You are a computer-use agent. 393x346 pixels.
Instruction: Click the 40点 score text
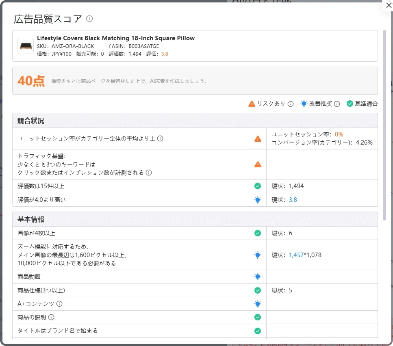click(x=31, y=81)
